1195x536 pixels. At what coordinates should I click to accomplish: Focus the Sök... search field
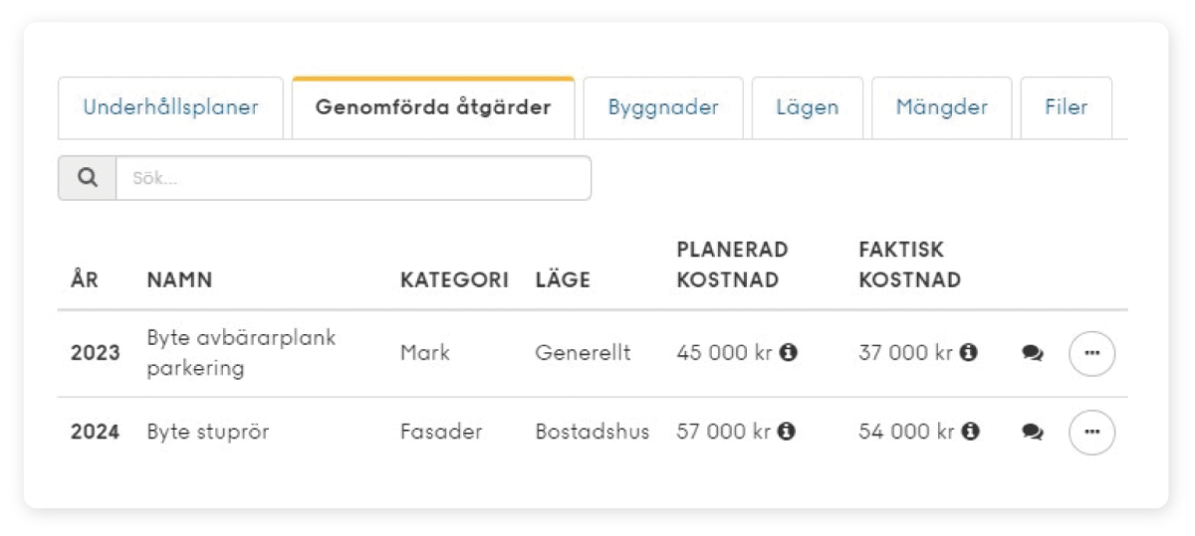click(x=354, y=178)
